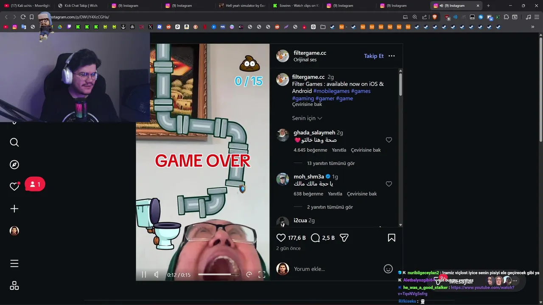Image resolution: width=543 pixels, height=305 pixels.
Task: Open profile avatar in Instagram sidebar
Action: click(x=14, y=231)
